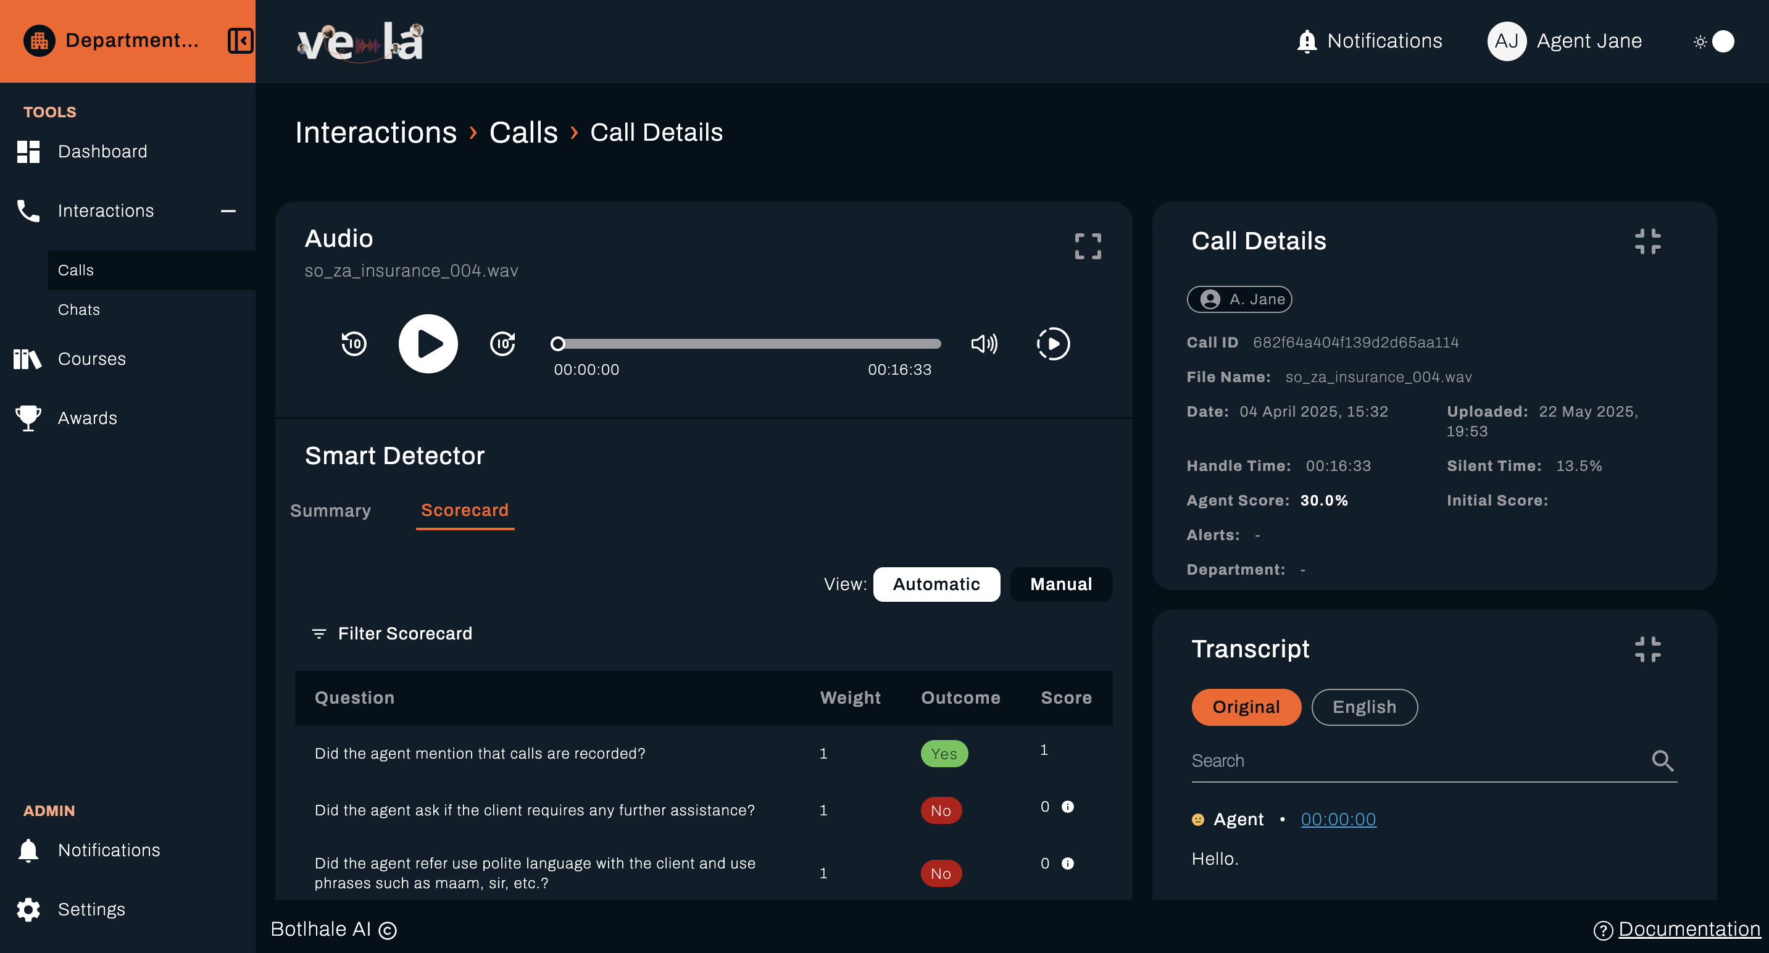Click the Filter Scorecard button
This screenshot has width=1769, height=953.
(392, 633)
